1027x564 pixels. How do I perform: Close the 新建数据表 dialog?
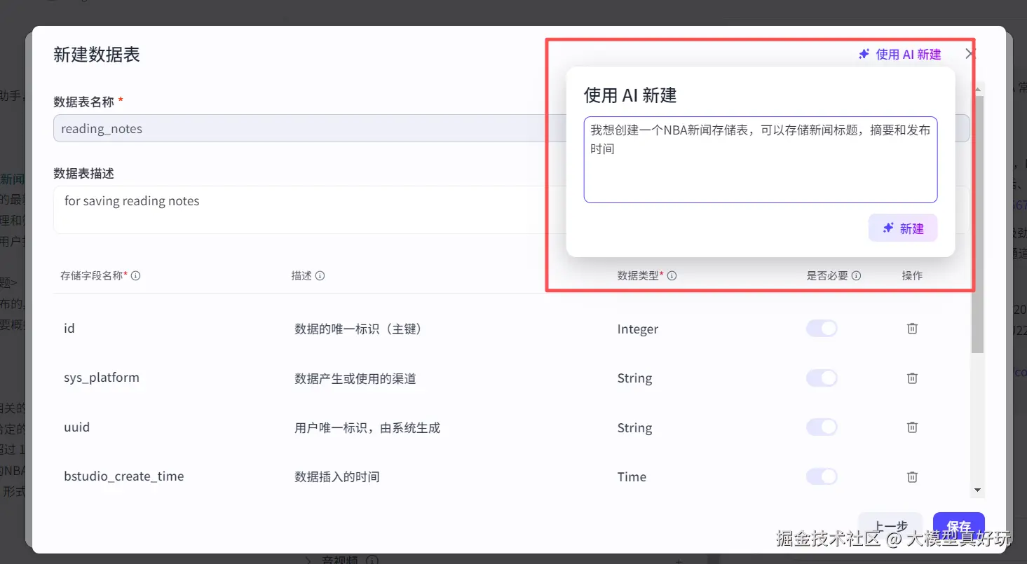tap(970, 54)
